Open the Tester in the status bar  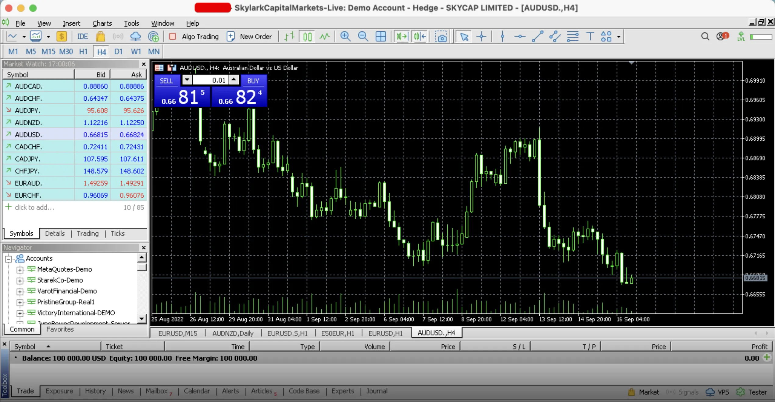[752, 392]
